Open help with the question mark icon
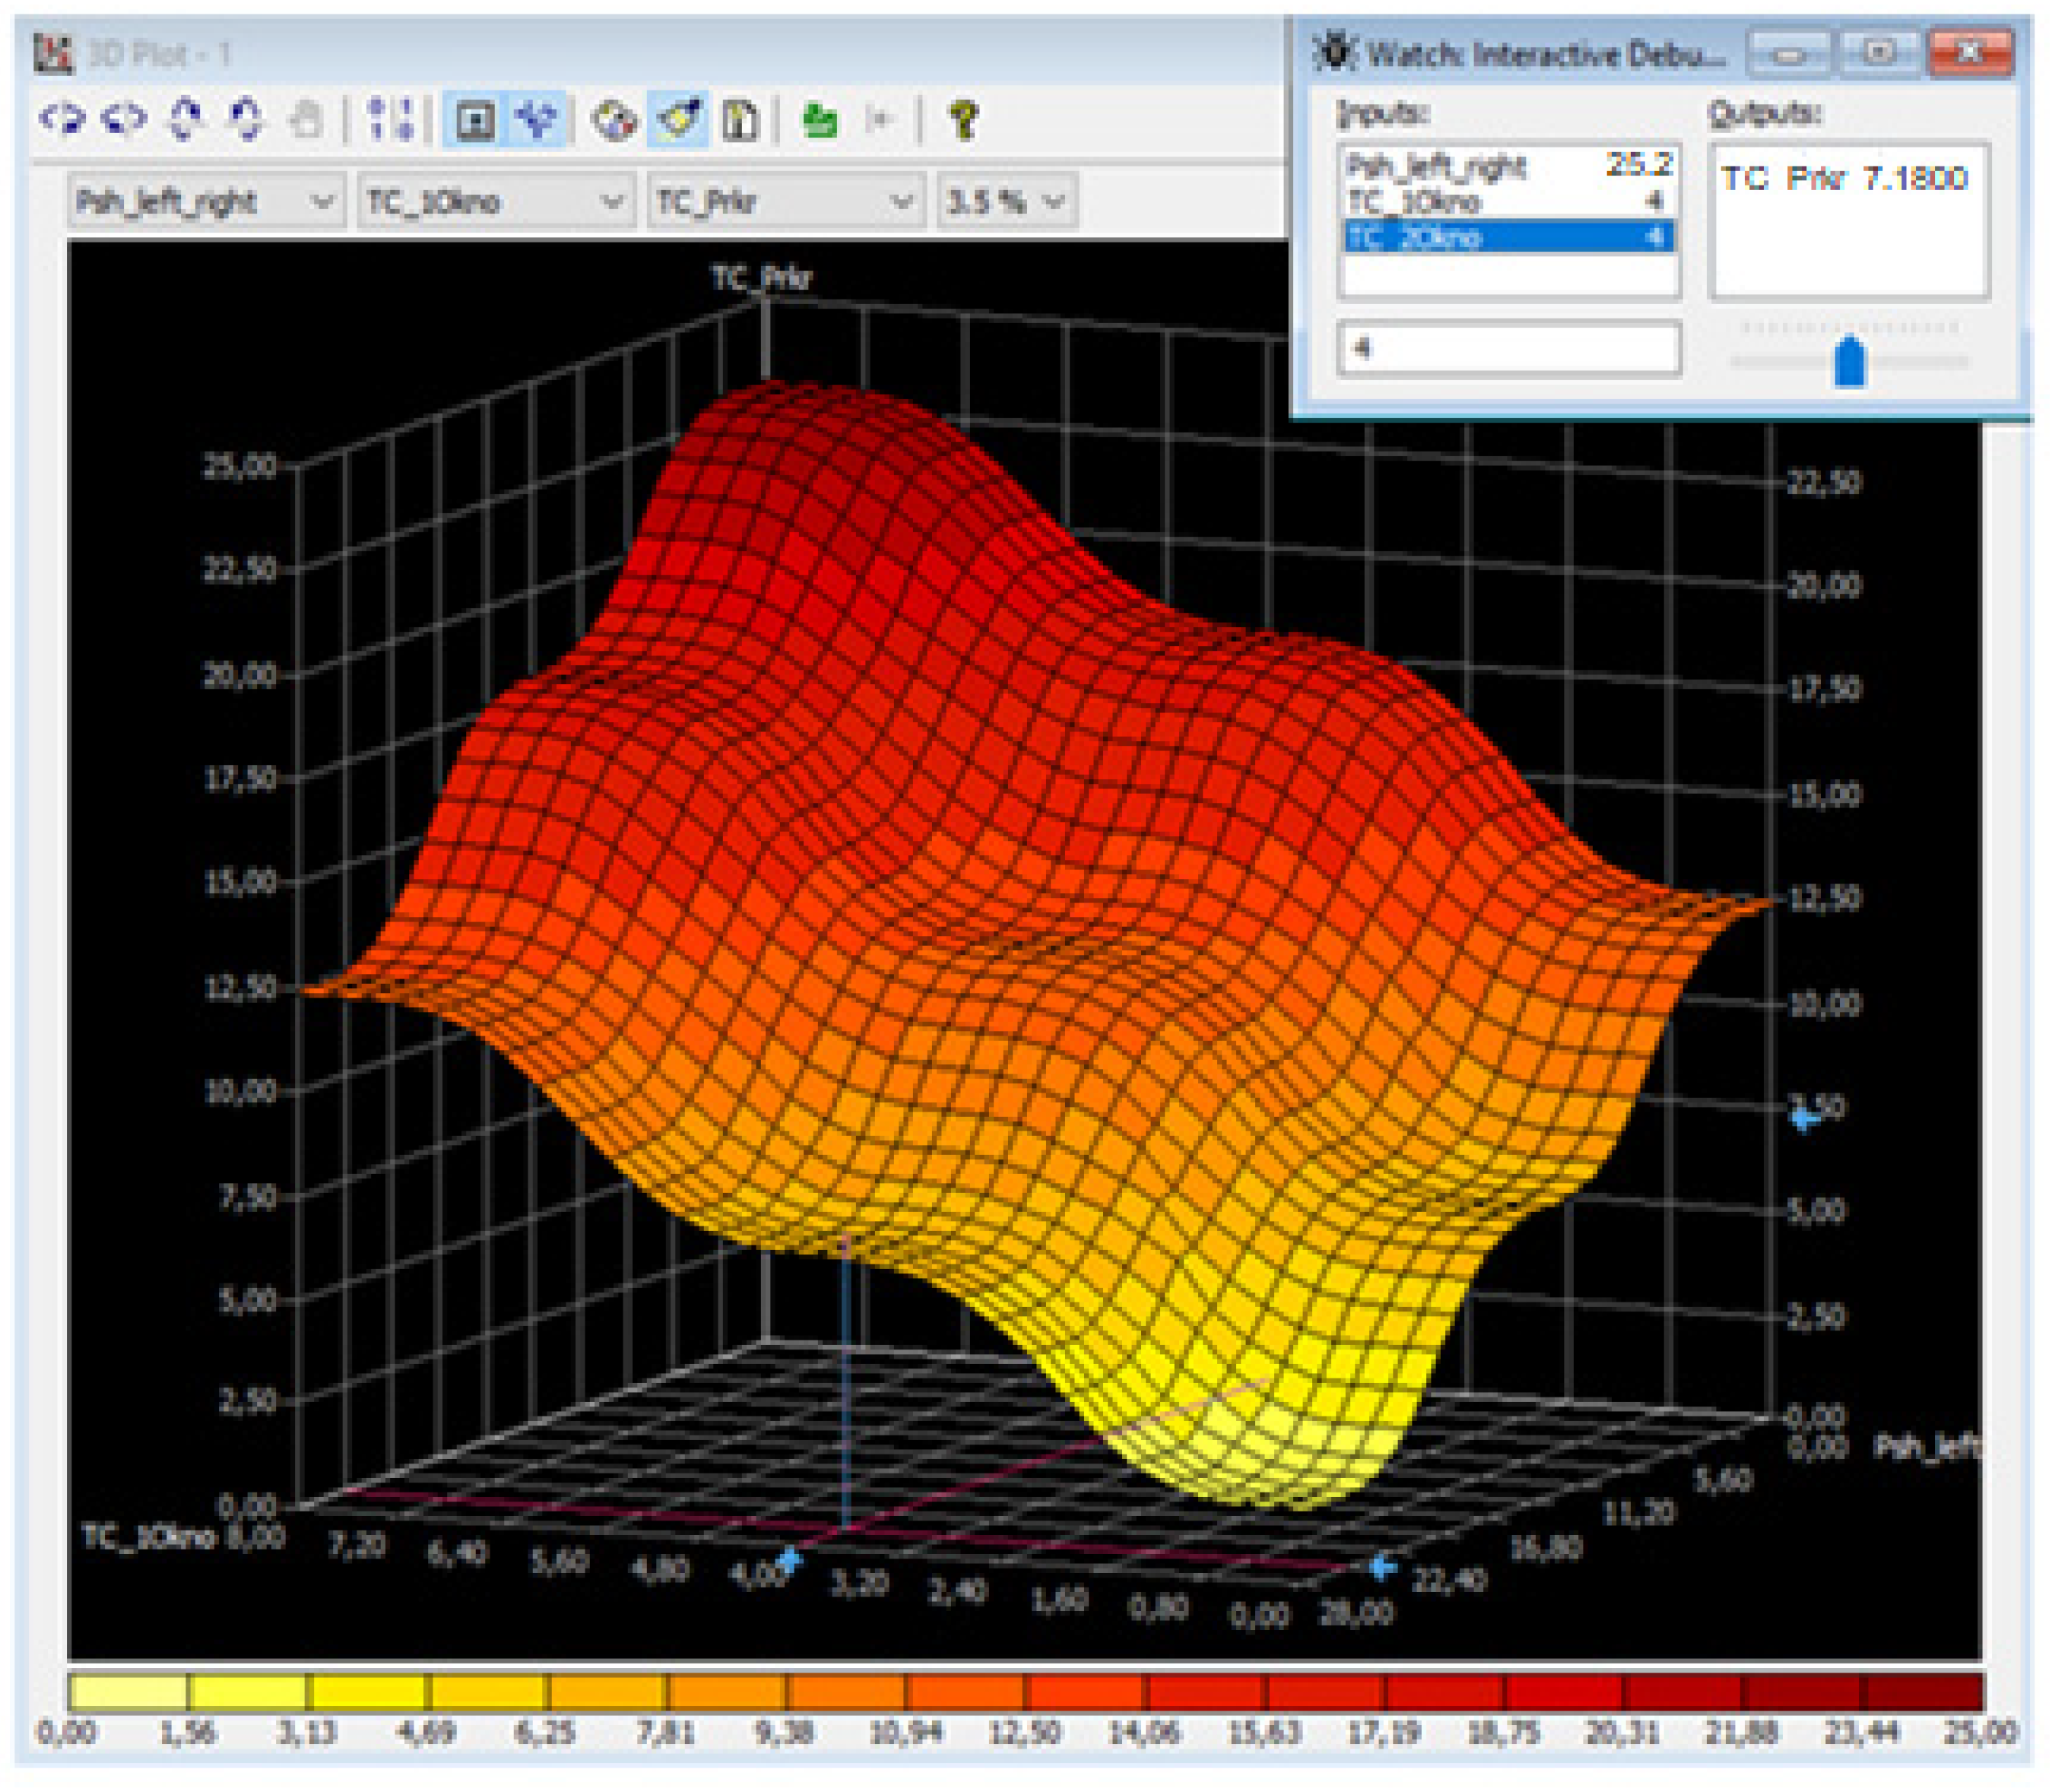Image resolution: width=2055 pixels, height=1792 pixels. click(963, 121)
